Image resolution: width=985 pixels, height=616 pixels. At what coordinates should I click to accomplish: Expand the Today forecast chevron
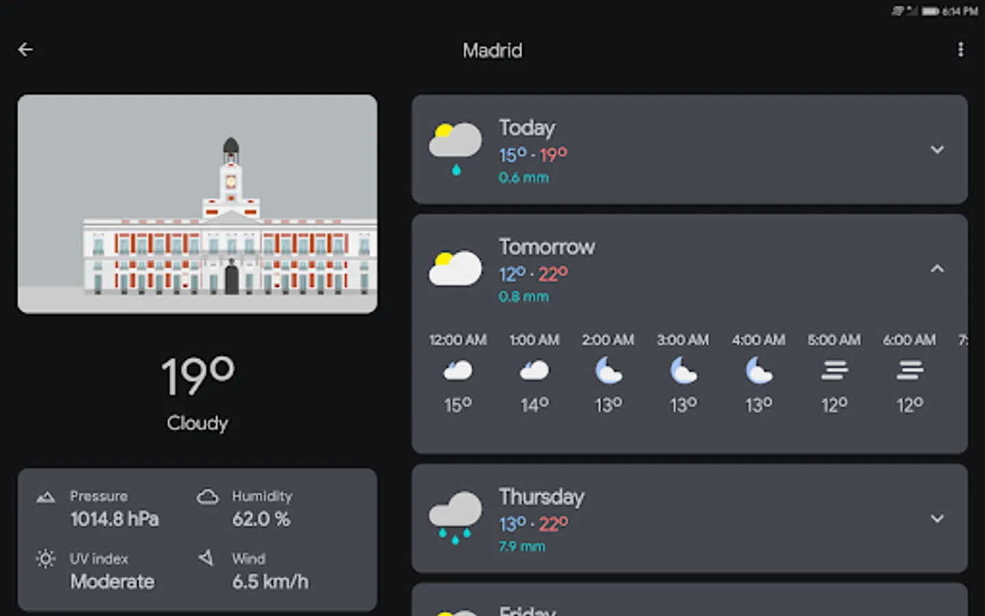[937, 149]
